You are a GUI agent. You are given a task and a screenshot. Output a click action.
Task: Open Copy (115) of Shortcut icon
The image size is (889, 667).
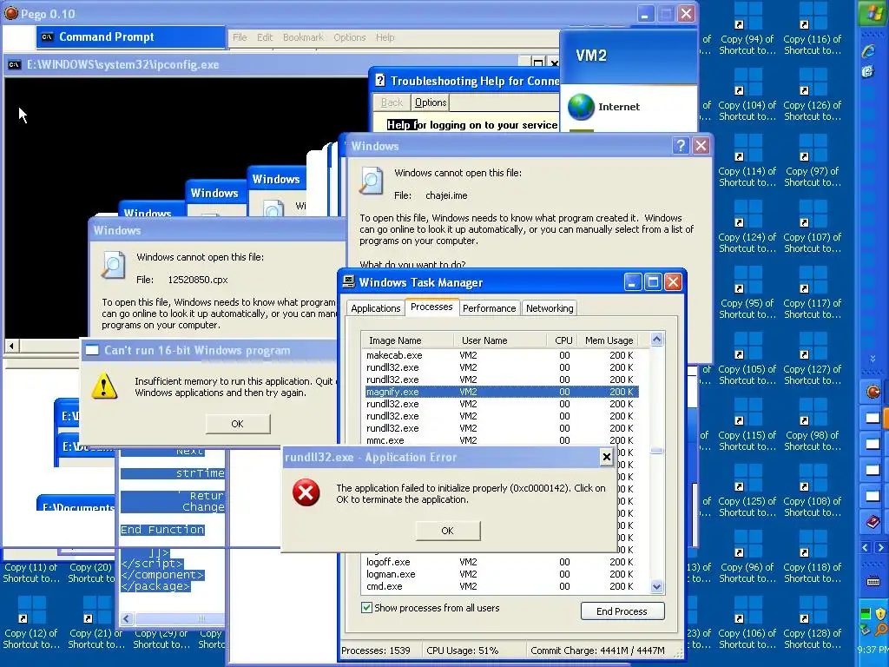point(747,426)
